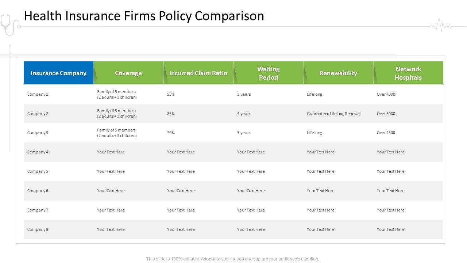Select the blue Insurance Company header cell

(x=58, y=73)
